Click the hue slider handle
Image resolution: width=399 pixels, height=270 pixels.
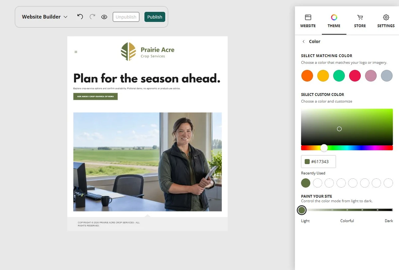pyautogui.click(x=324, y=148)
